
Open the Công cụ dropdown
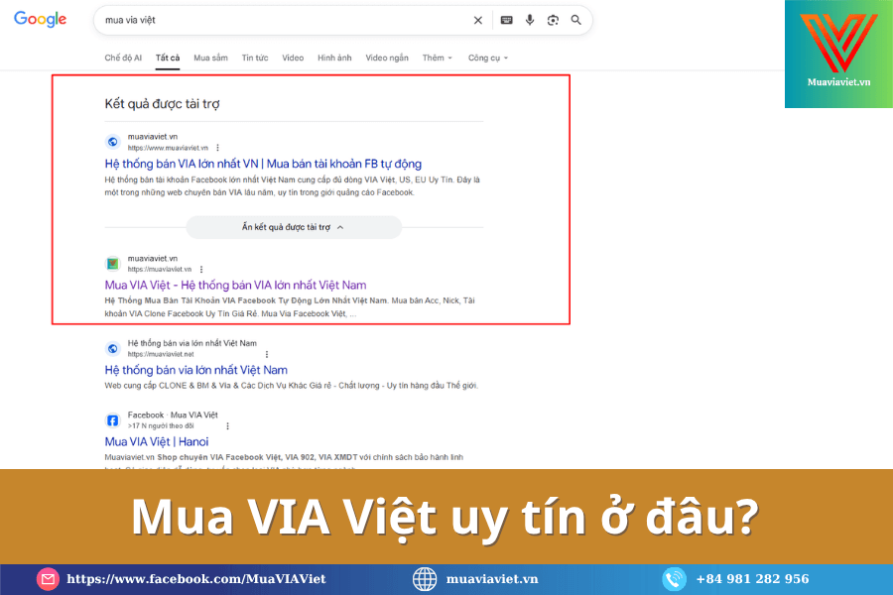click(x=487, y=59)
